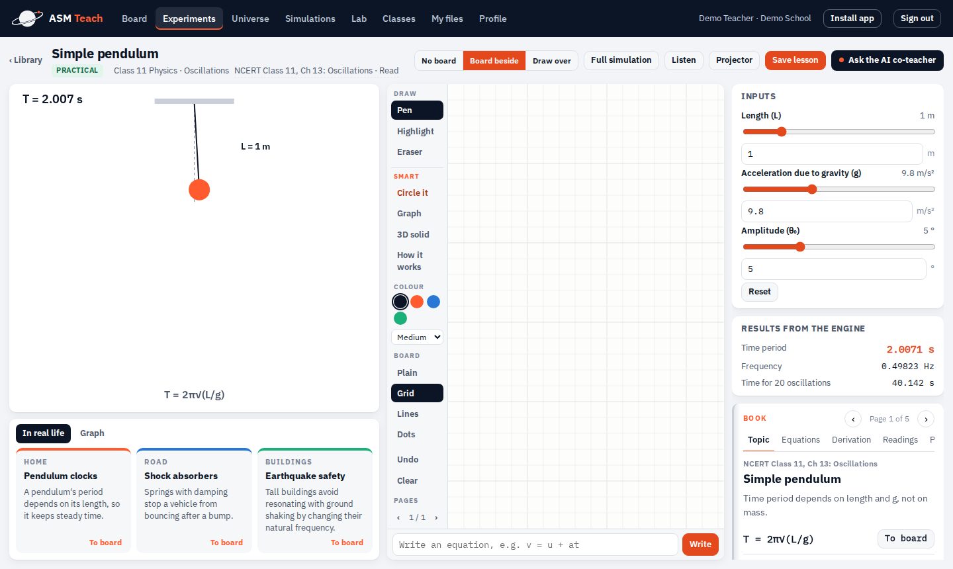This screenshot has width=953, height=569.
Task: Click the ASM Teach planet logo
Action: (27, 19)
